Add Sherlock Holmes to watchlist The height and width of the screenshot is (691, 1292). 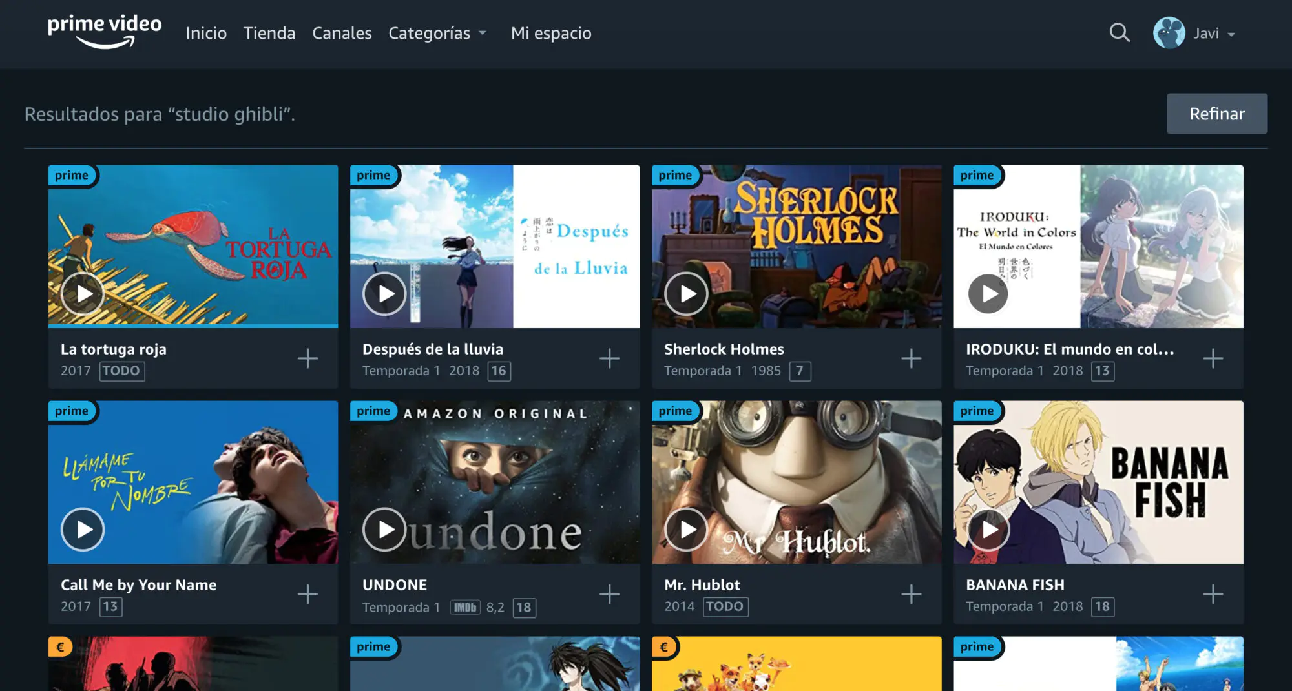point(911,358)
